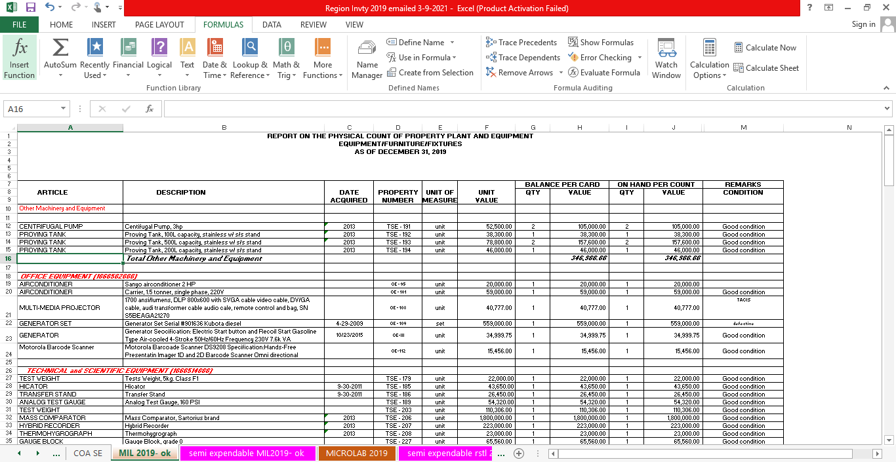Click Define Name
This screenshot has width=896, height=462.
coord(416,42)
